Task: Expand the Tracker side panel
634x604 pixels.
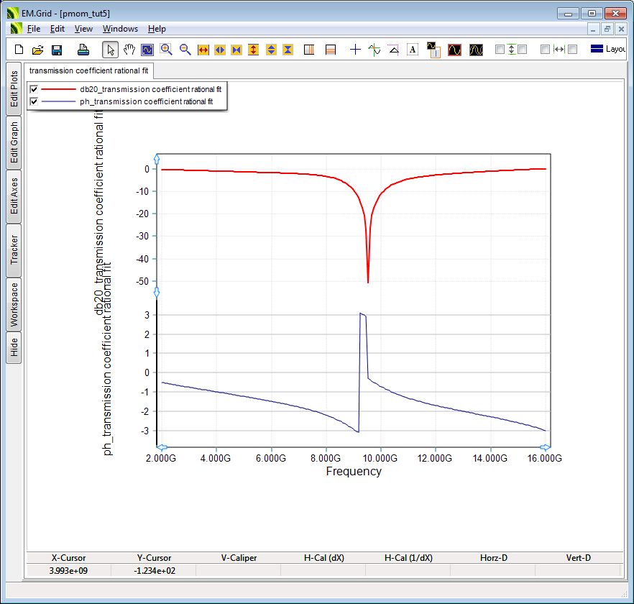Action: click(14, 250)
